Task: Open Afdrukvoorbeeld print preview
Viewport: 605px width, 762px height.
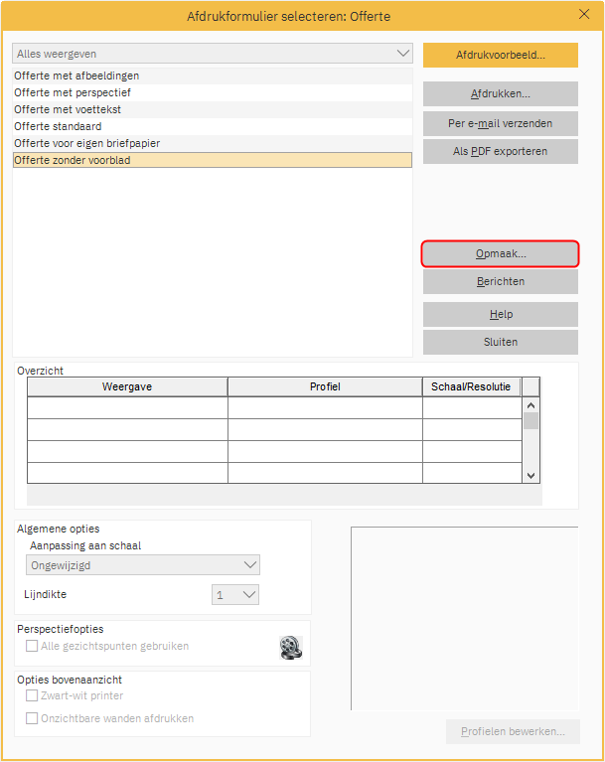Action: (501, 55)
